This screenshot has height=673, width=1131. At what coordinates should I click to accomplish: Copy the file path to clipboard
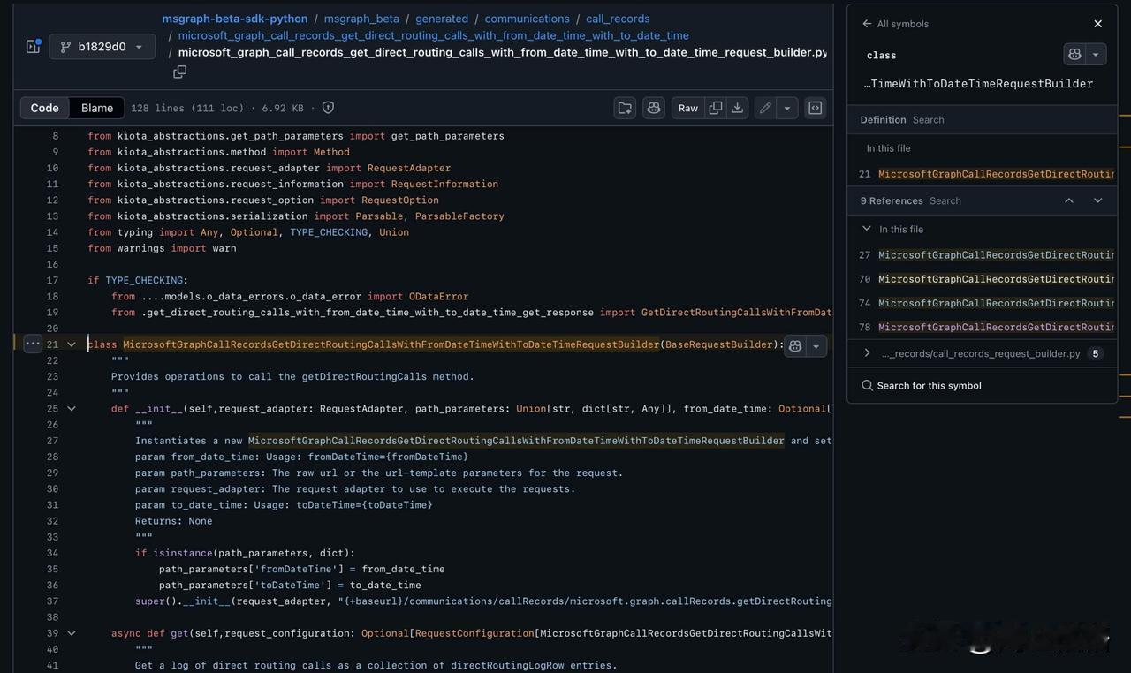[180, 72]
